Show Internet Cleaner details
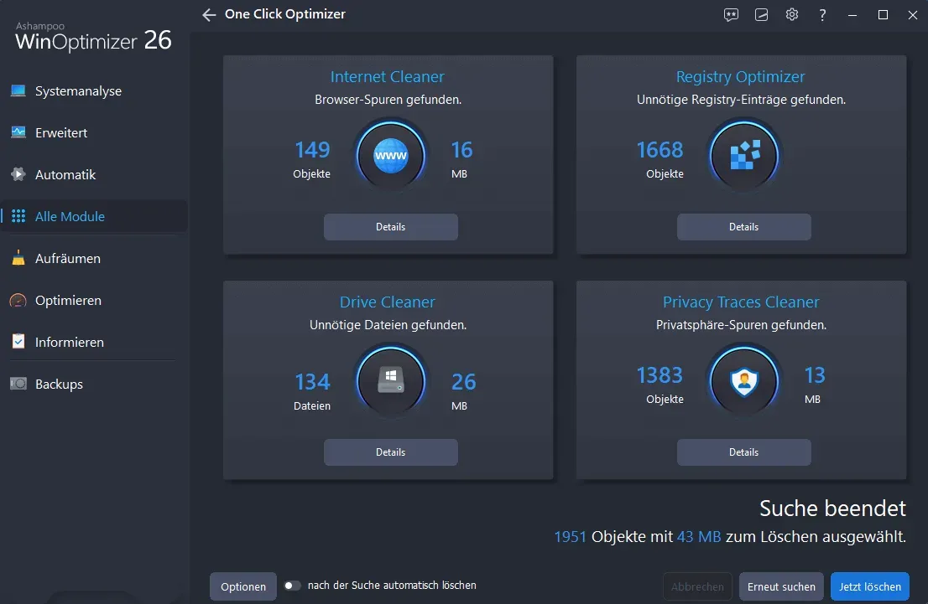Image resolution: width=928 pixels, height=604 pixels. (x=391, y=227)
